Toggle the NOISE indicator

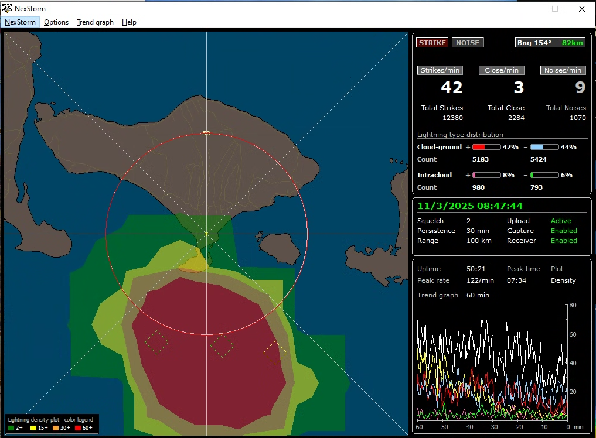point(467,43)
